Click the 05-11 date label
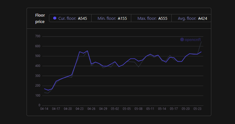The width and height of the screenshot is (235, 124). [150, 109]
